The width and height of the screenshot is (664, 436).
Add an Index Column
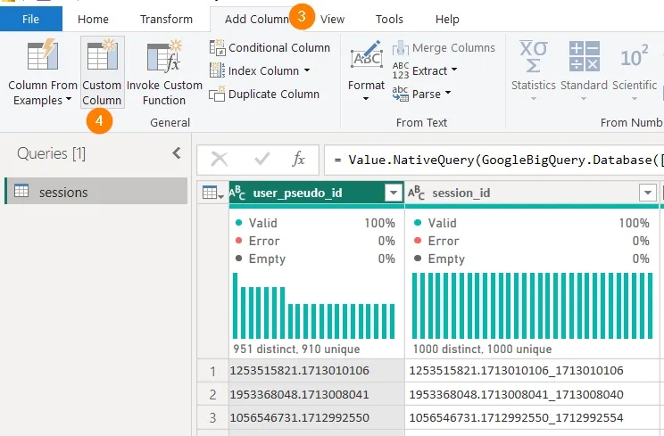(260, 70)
